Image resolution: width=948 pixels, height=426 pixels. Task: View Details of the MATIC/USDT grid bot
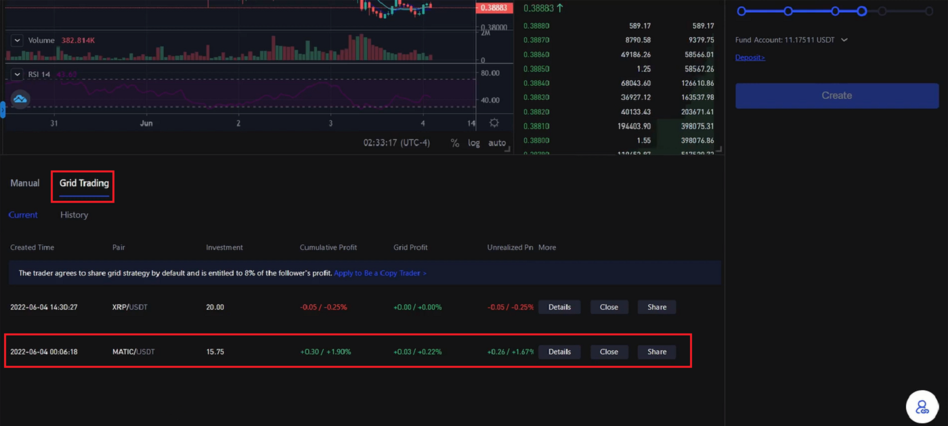[559, 351]
